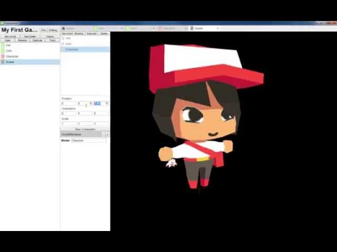Click the Trash button in asset panel
The image size is (337, 252).
(53, 40)
